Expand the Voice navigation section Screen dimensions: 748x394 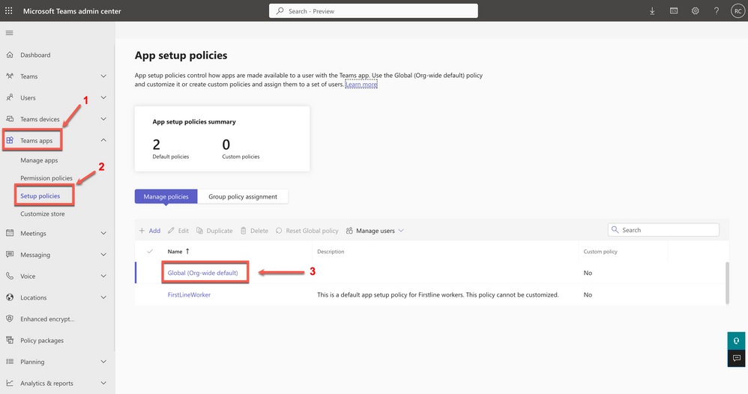103,276
